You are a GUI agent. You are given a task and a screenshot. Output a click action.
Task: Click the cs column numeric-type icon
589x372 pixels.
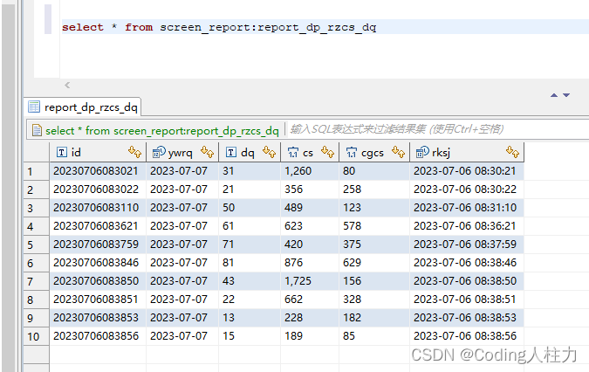pos(293,152)
